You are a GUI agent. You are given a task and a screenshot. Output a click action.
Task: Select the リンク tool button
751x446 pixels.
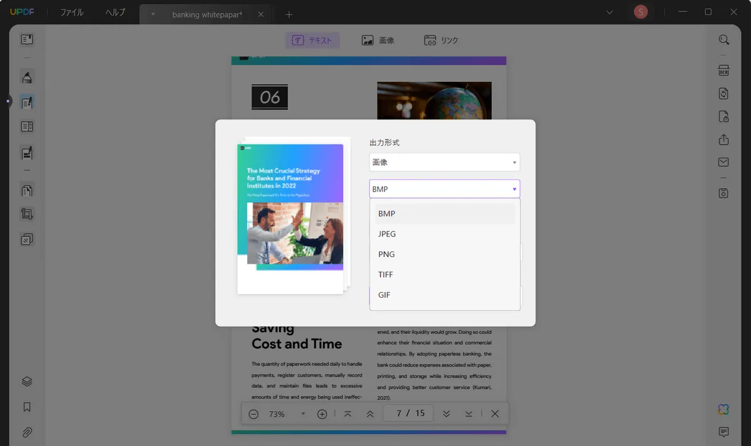tap(441, 41)
